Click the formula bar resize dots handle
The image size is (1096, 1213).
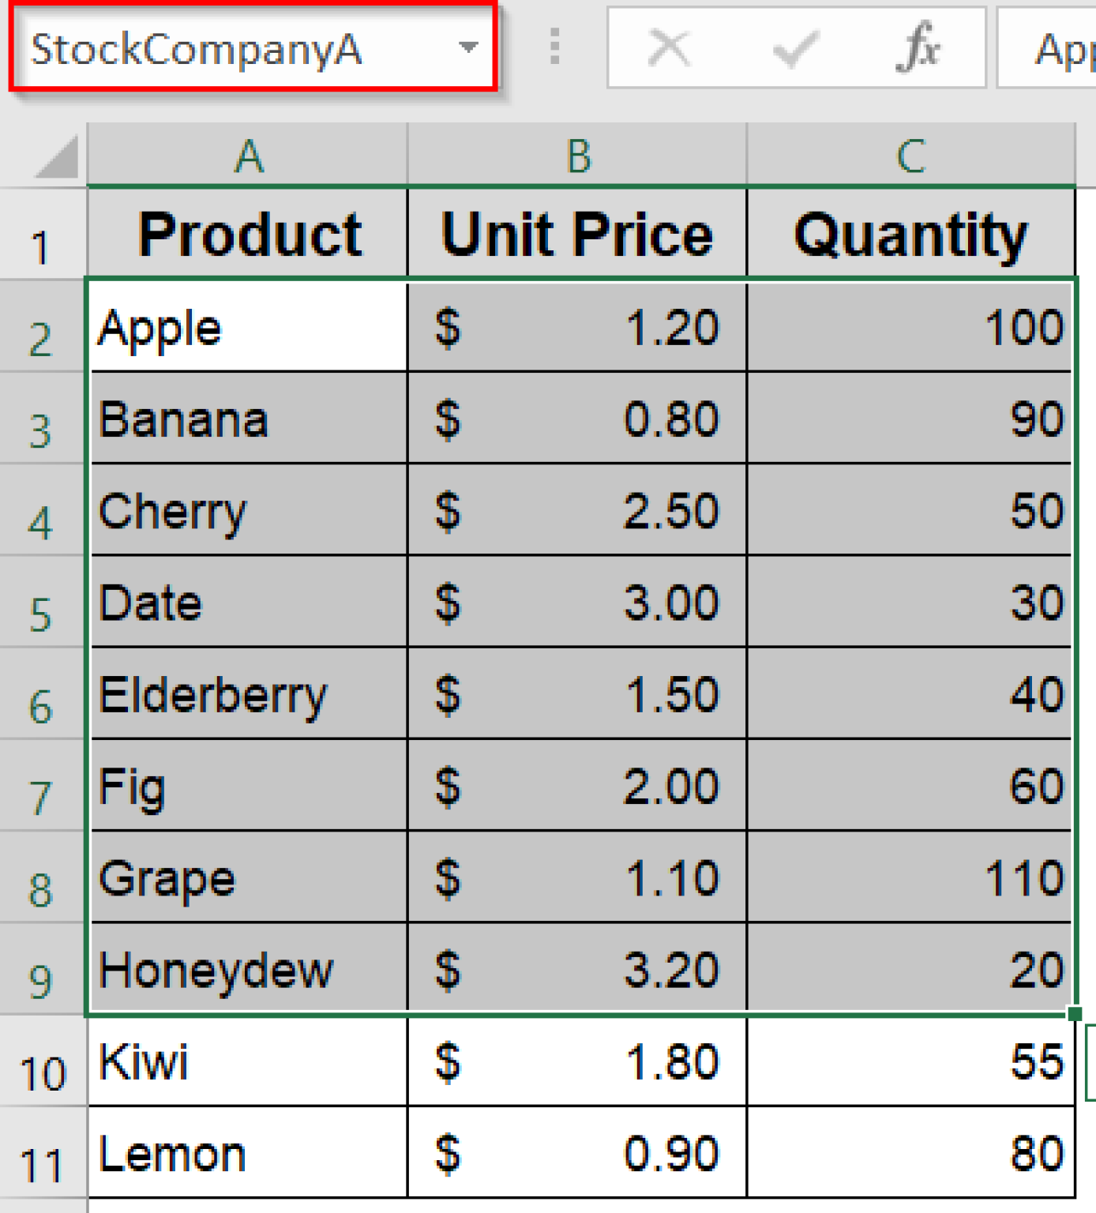tap(554, 47)
